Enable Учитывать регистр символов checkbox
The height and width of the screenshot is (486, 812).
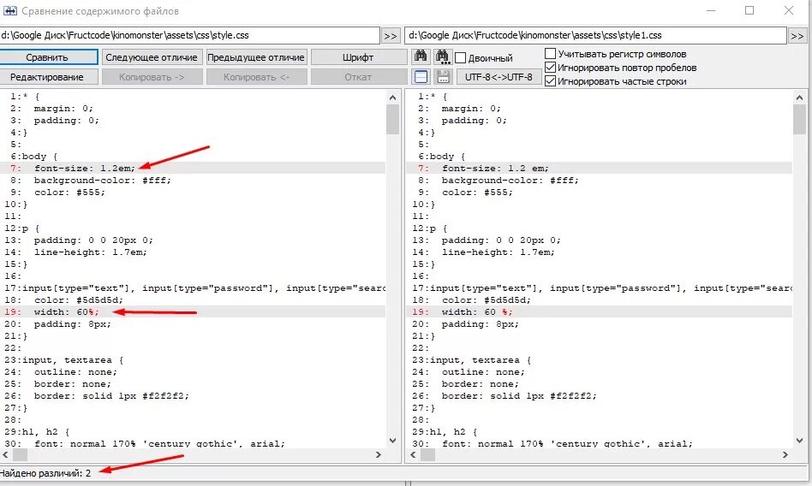pyautogui.click(x=551, y=54)
